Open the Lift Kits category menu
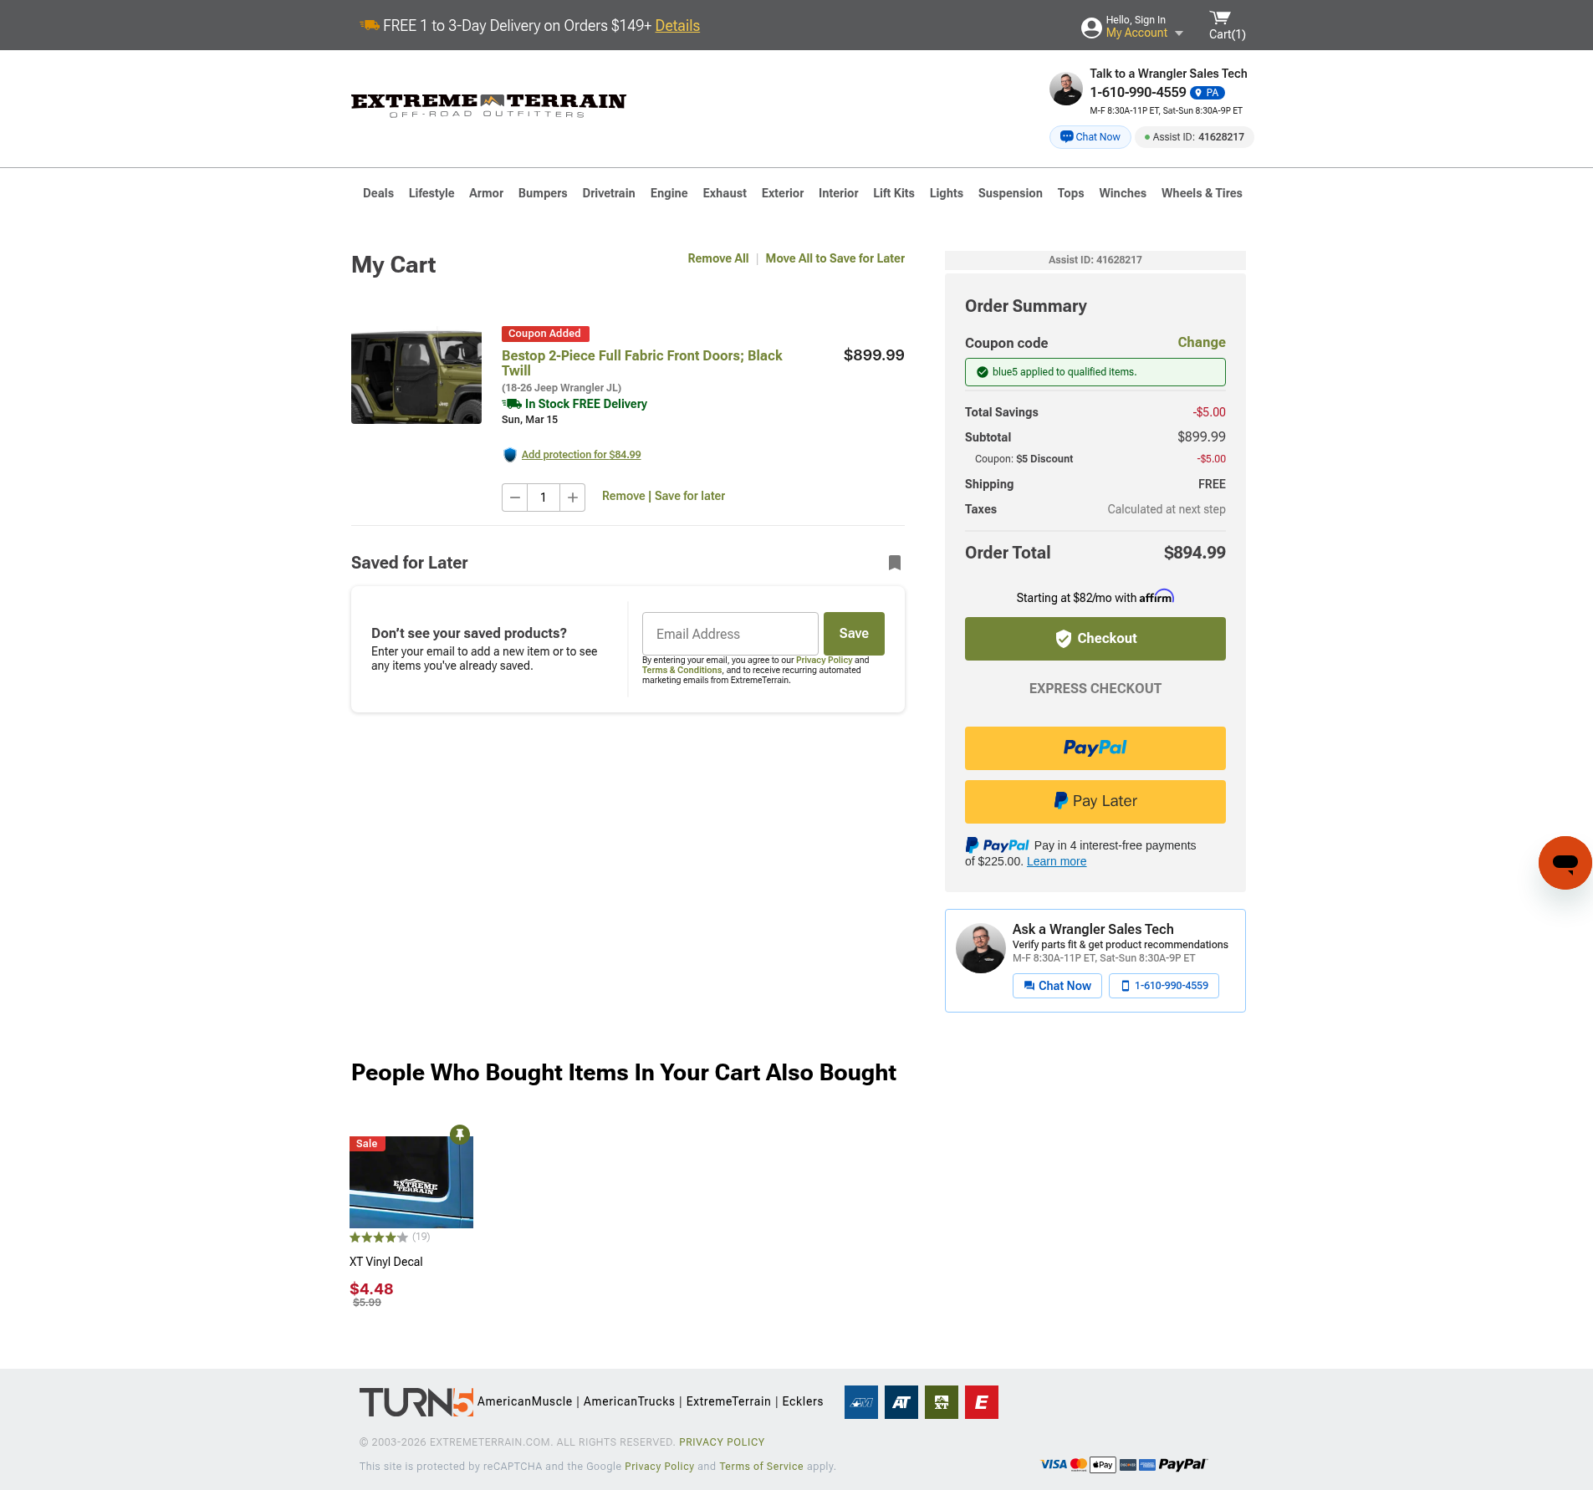The height and width of the screenshot is (1490, 1593). pos(893,193)
